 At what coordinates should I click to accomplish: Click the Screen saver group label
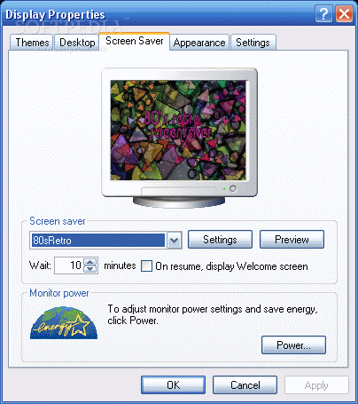[58, 221]
